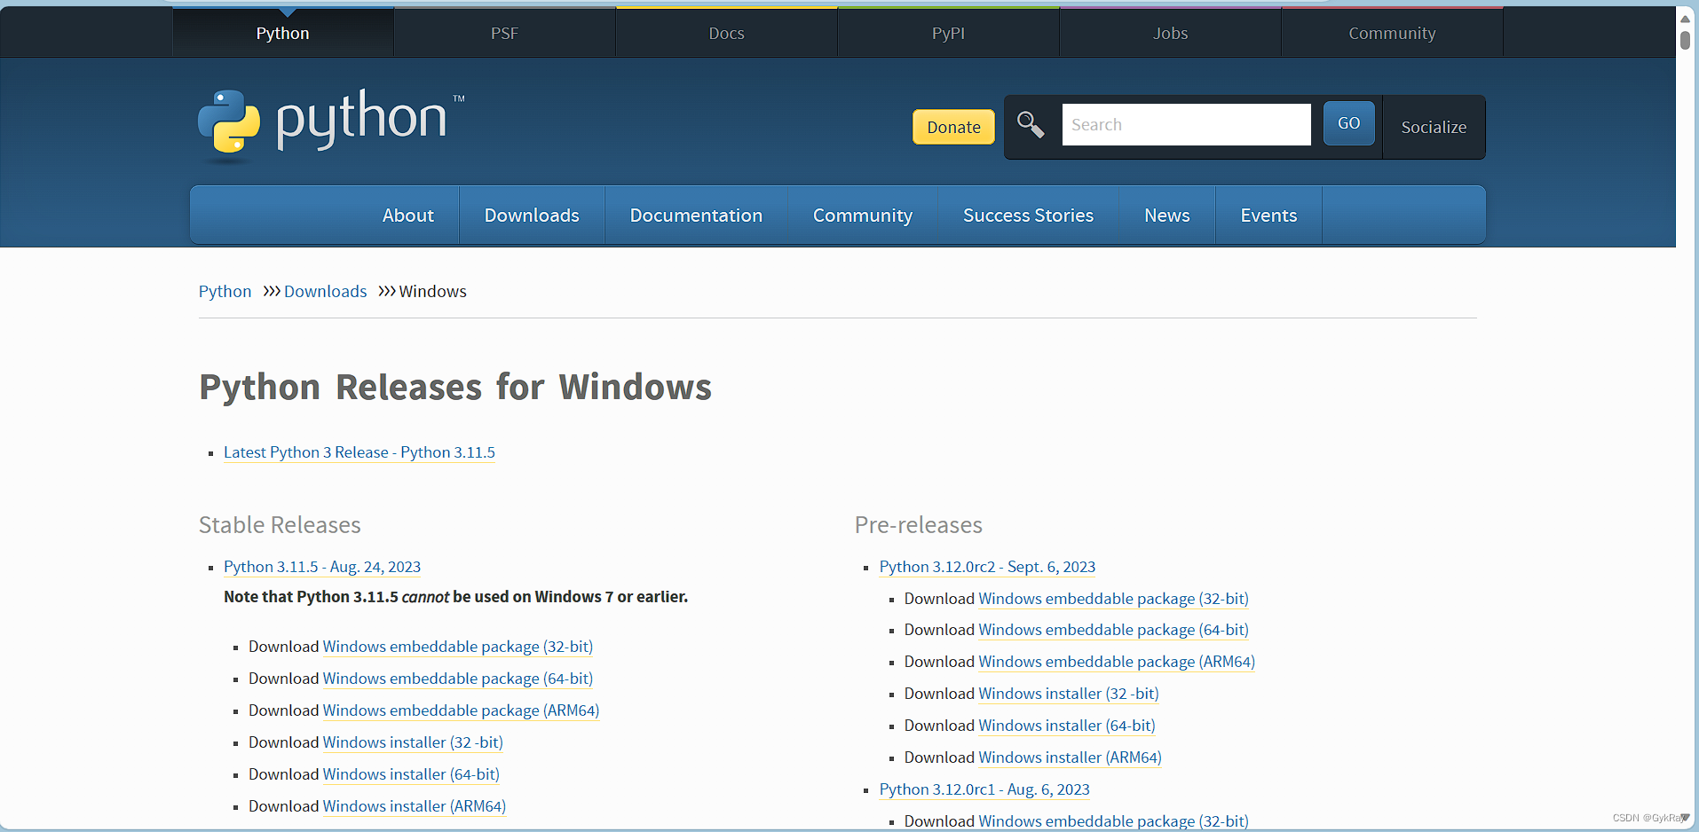Screen dimensions: 1699x832
Task: Open the Community item in main navigation
Action: click(863, 216)
